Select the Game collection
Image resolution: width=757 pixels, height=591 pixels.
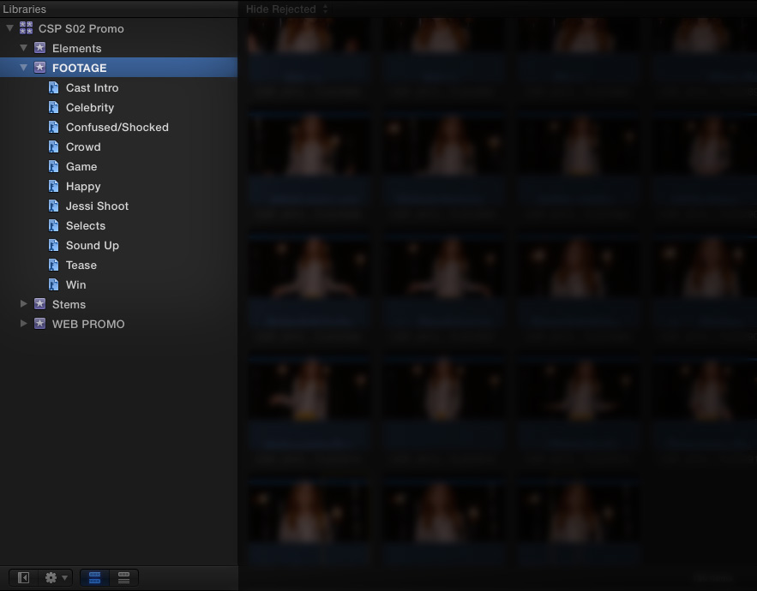click(81, 166)
